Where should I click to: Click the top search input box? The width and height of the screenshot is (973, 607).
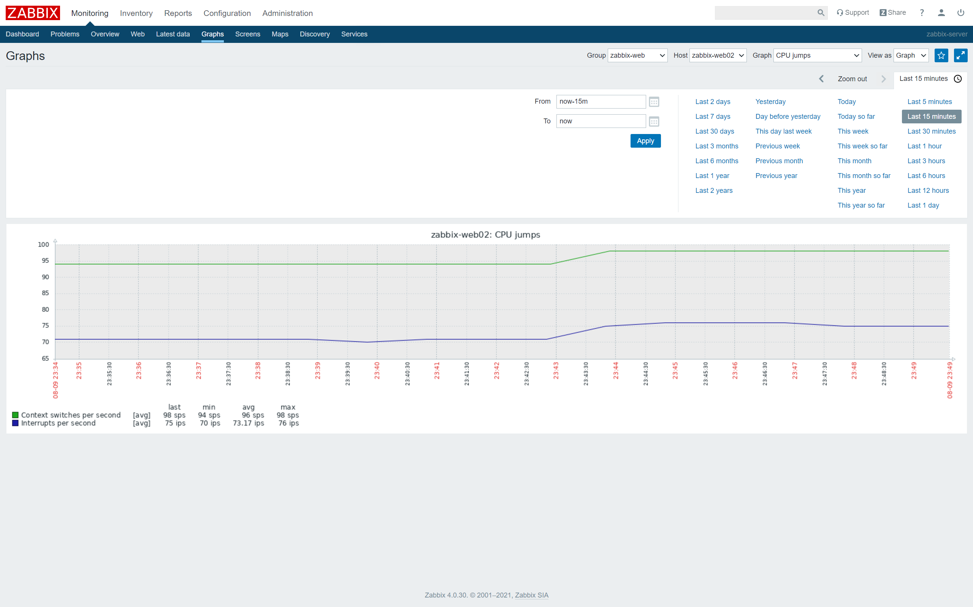pyautogui.click(x=765, y=13)
